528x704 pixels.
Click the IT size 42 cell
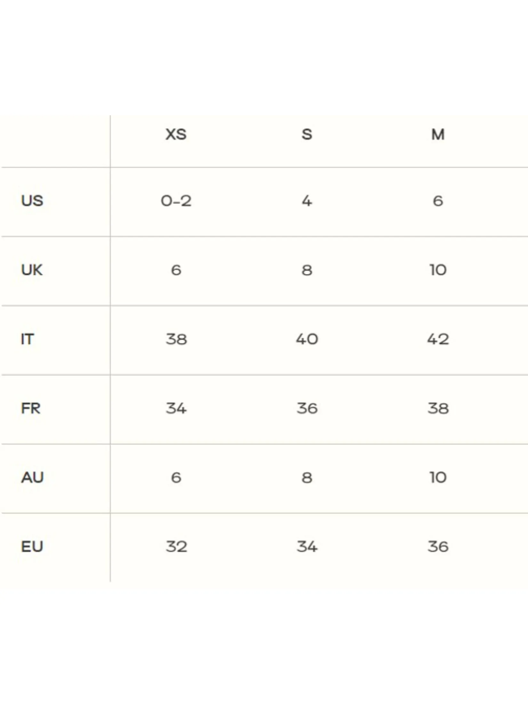point(438,339)
